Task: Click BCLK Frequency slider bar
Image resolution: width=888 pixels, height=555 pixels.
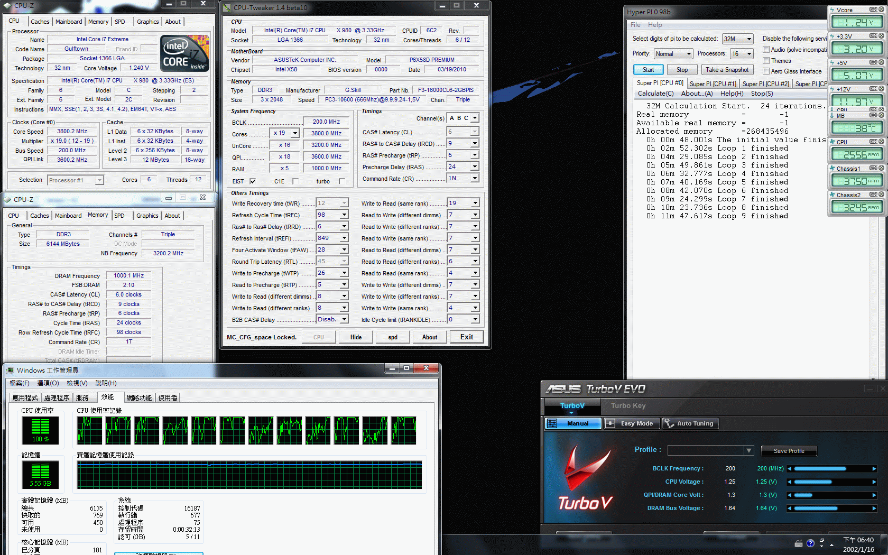Action: tap(832, 469)
